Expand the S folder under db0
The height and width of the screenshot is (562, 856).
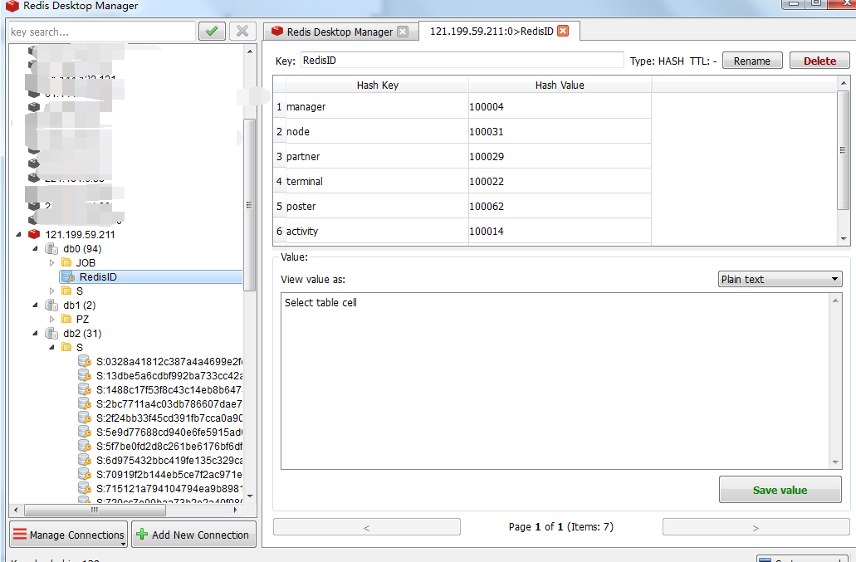(51, 291)
